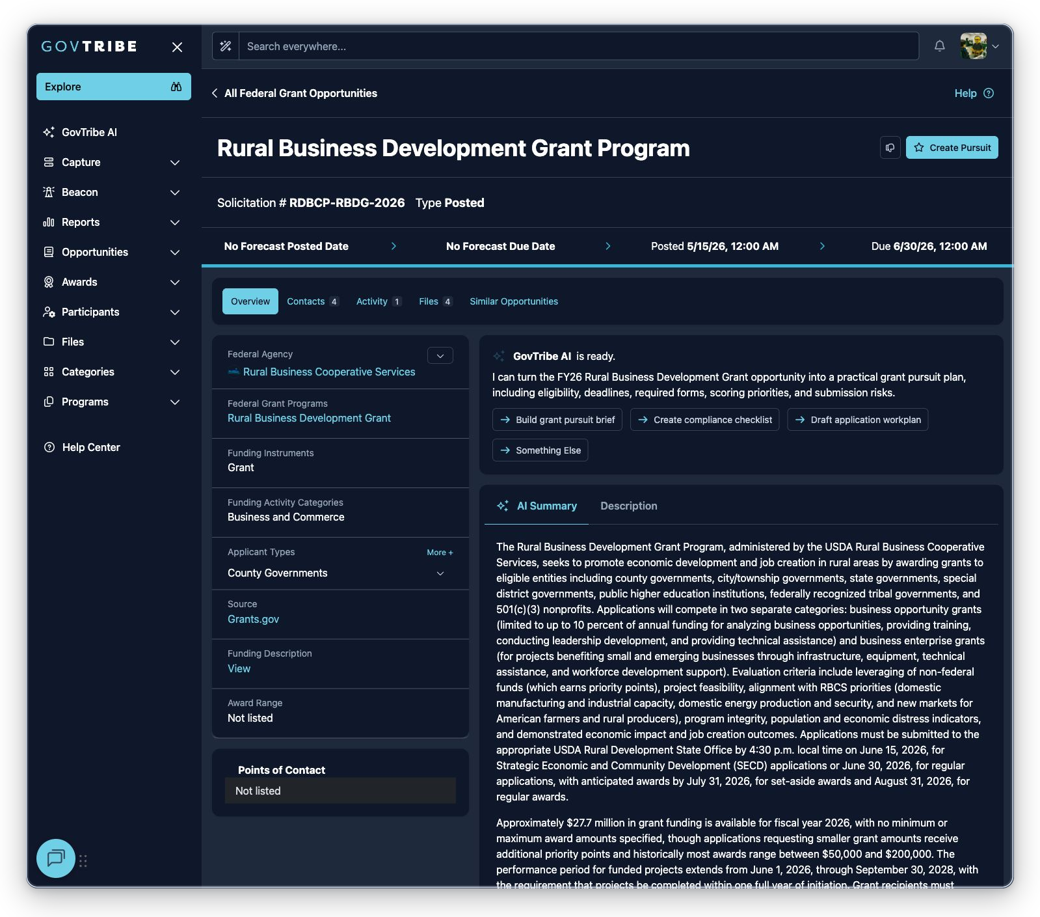Viewport: 1040px width, 917px height.
Task: Click Draft application workplan
Action: [858, 420]
